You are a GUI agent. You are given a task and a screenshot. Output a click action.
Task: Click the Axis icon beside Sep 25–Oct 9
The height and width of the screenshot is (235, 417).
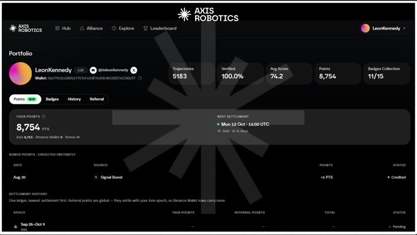[15, 227]
